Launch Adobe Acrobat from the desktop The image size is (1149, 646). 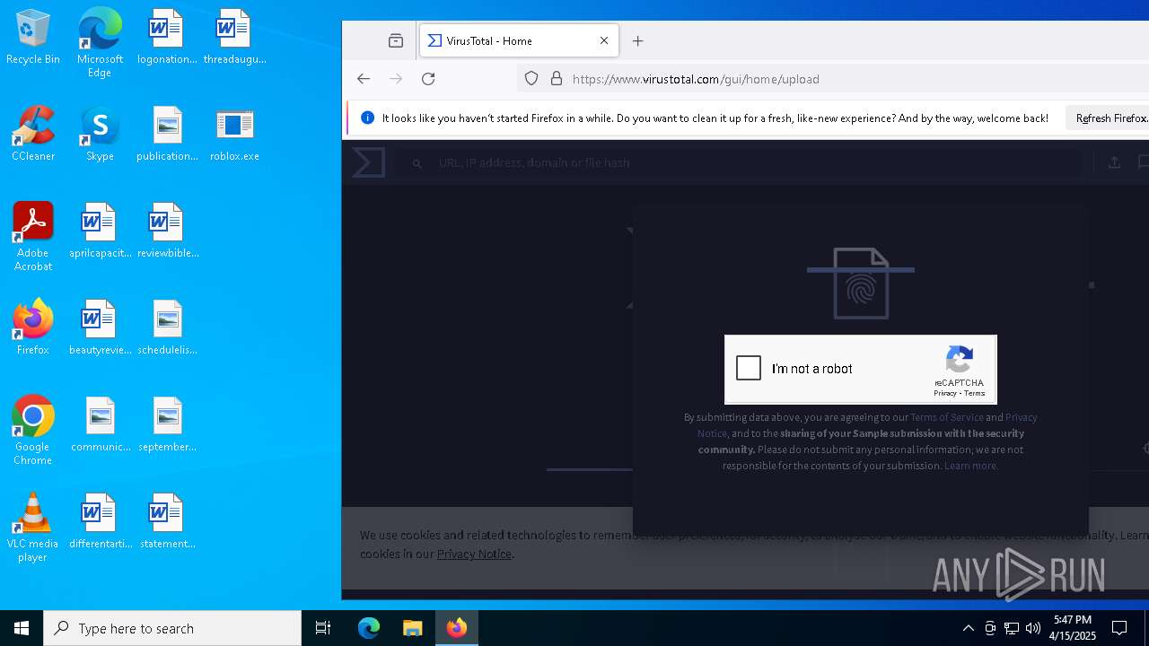[x=33, y=237]
